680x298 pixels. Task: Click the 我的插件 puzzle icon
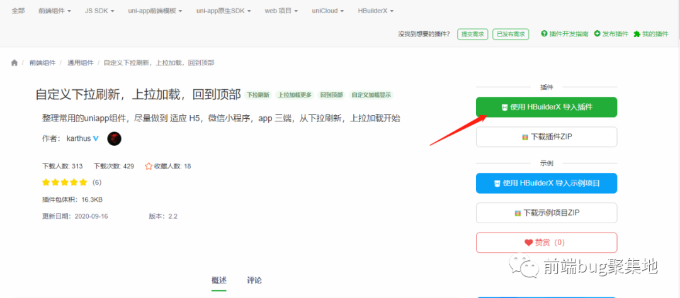[637, 34]
